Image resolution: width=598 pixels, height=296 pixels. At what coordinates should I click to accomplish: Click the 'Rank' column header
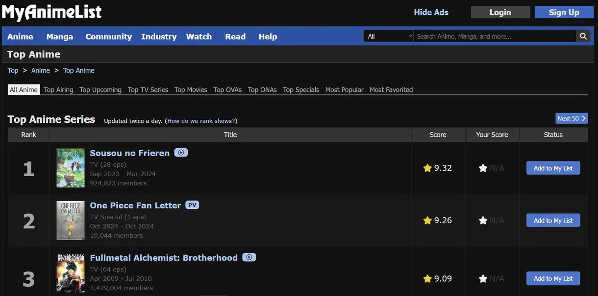[29, 135]
